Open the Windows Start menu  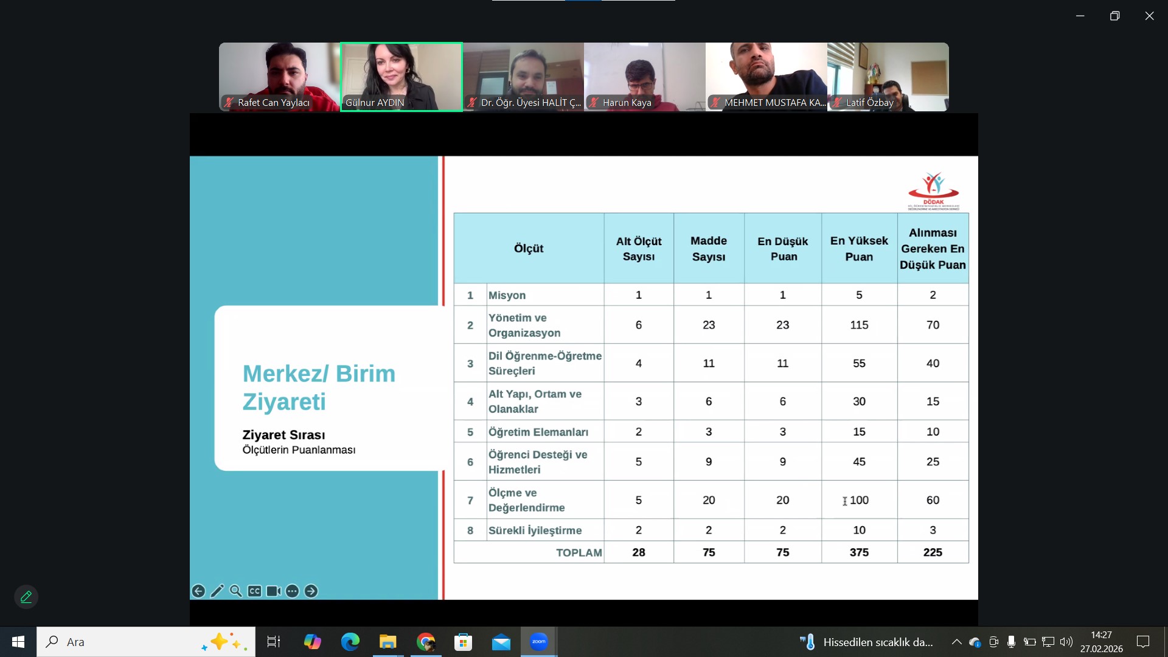(x=18, y=642)
